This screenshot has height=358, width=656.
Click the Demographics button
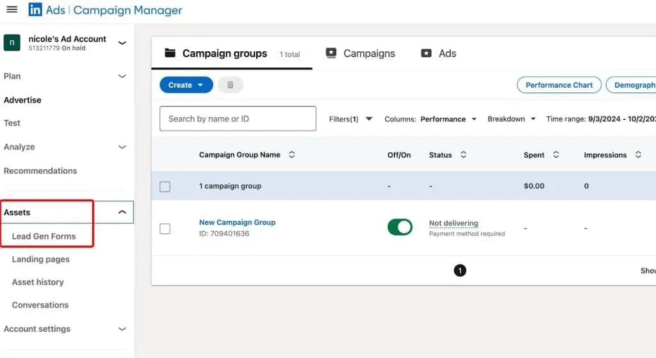(631, 85)
